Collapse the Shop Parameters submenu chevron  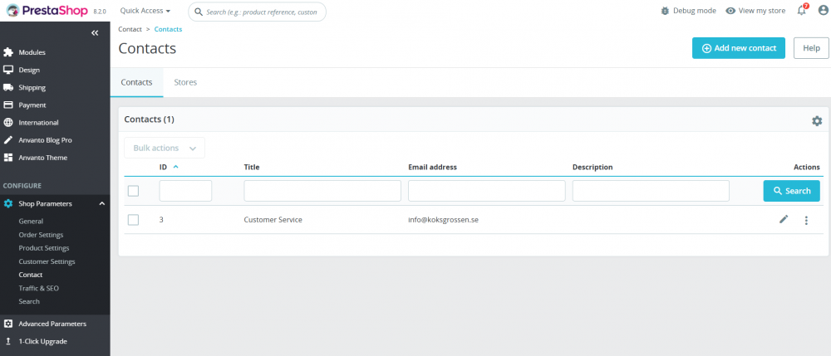tap(101, 203)
